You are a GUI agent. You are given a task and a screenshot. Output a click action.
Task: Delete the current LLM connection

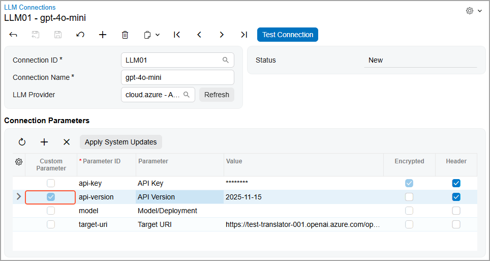pos(125,35)
